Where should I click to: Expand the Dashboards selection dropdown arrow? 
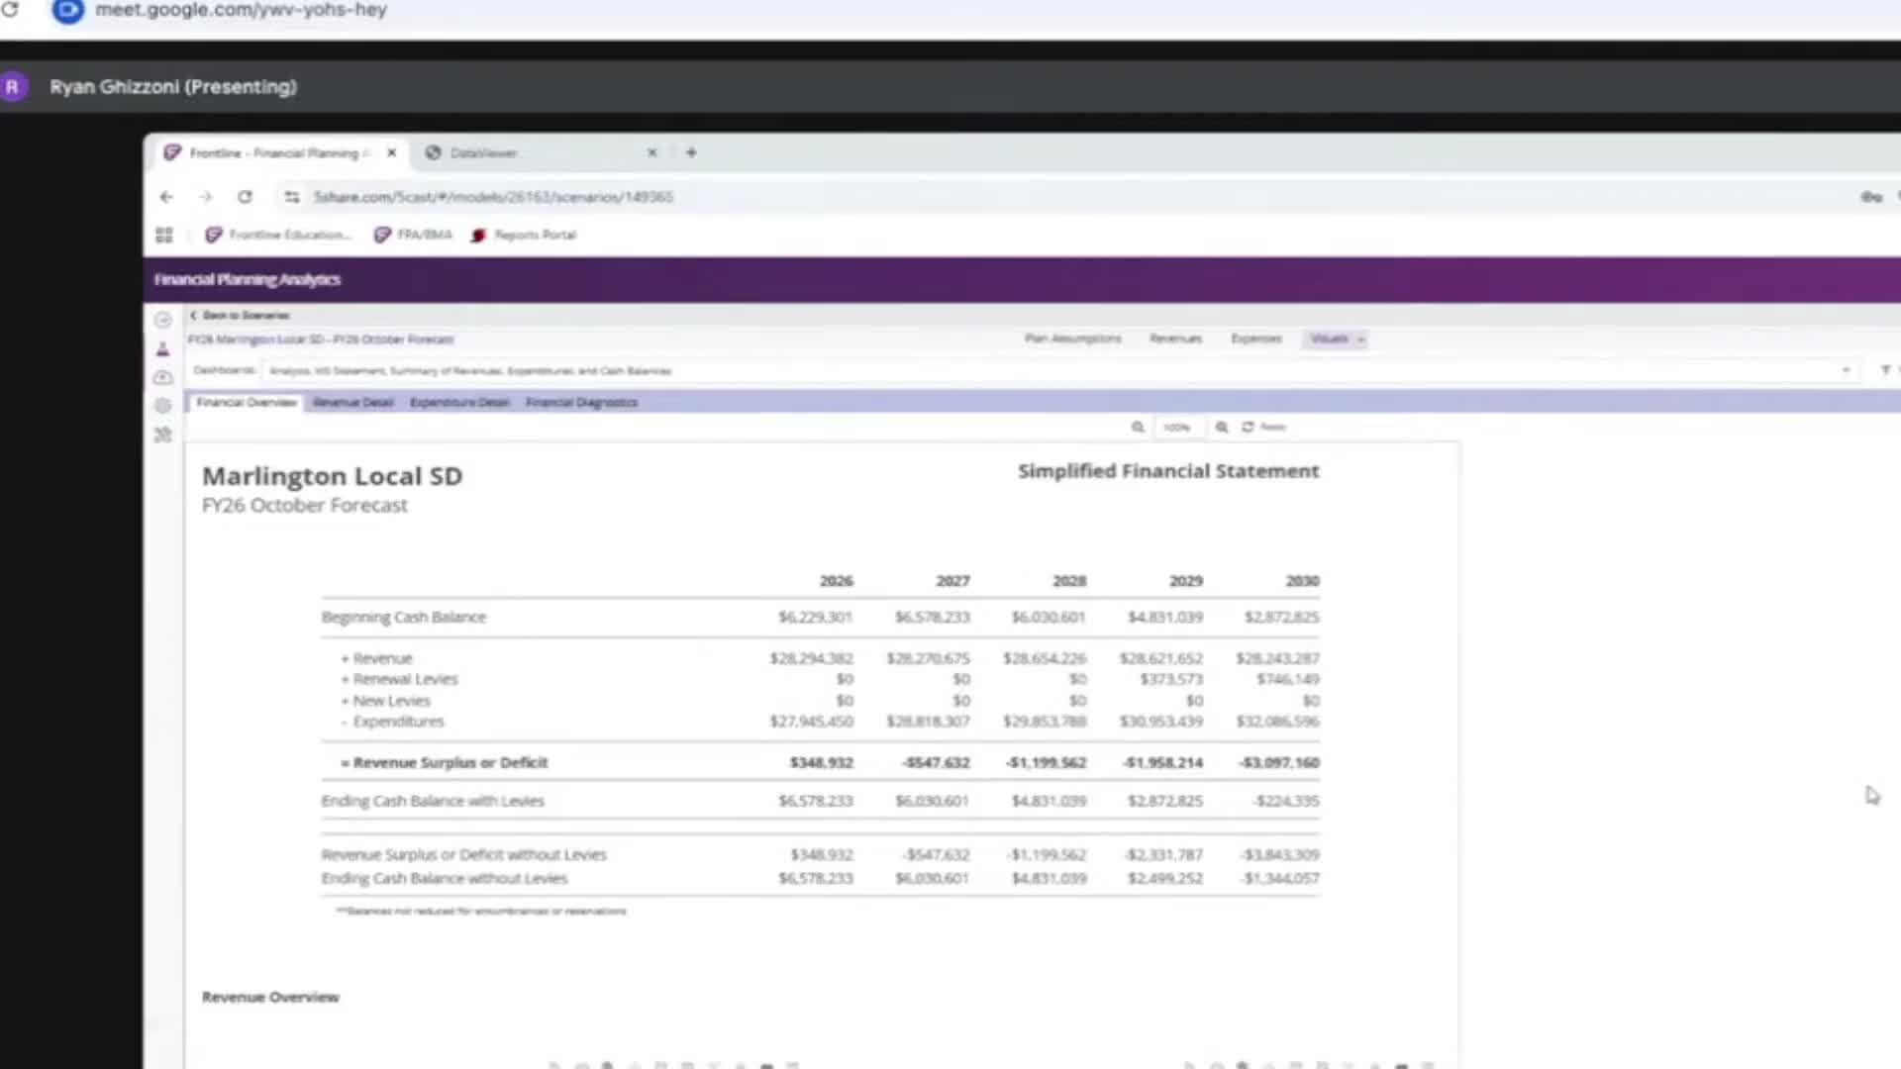tap(1846, 370)
